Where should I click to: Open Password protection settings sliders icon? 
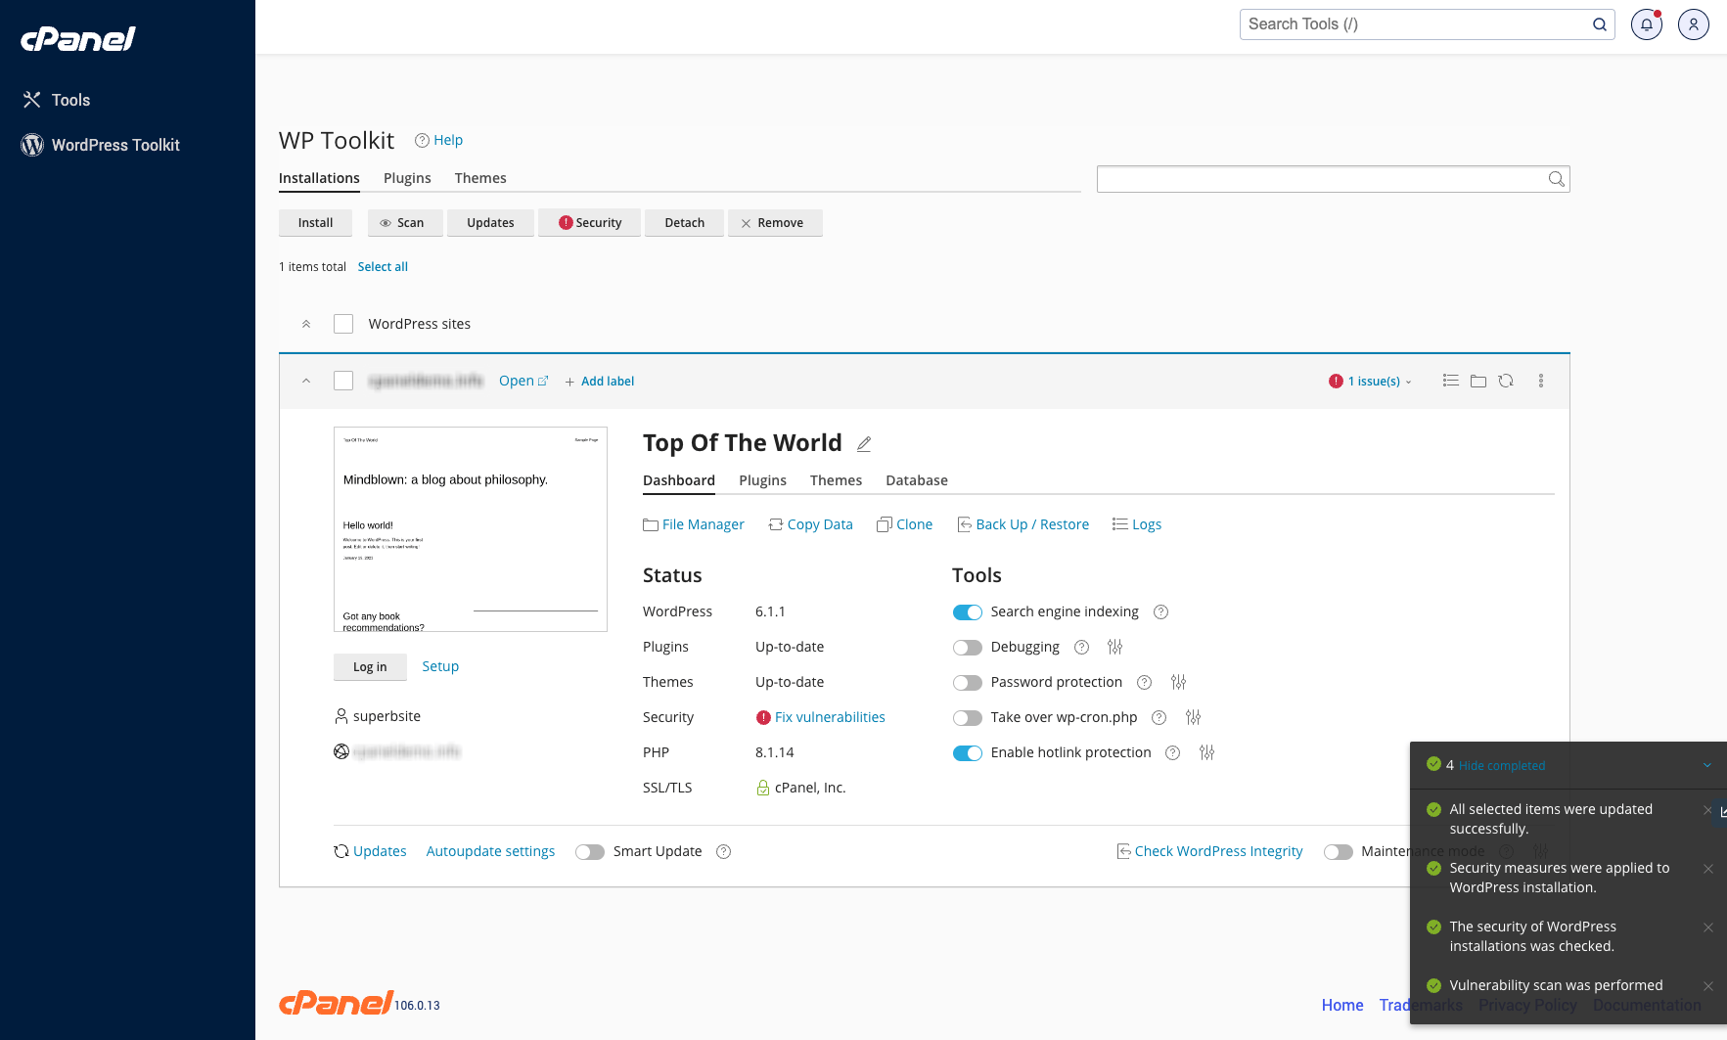[1178, 682]
